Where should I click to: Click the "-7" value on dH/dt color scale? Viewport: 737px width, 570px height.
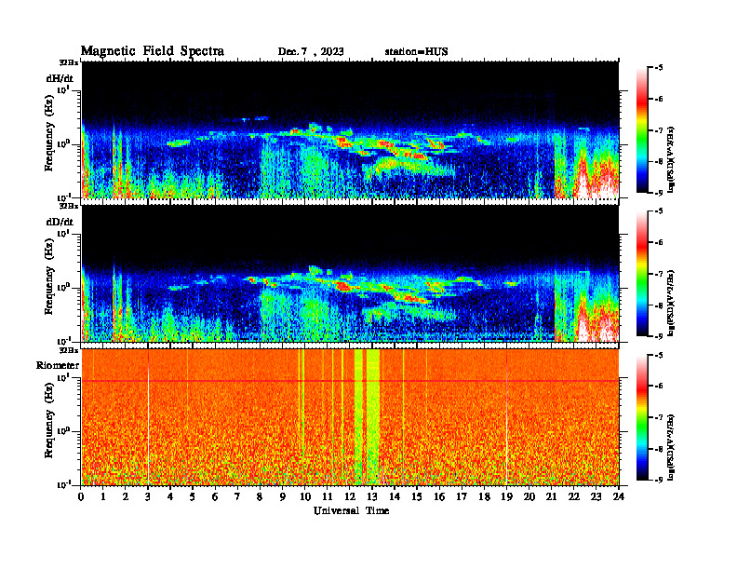[659, 130]
